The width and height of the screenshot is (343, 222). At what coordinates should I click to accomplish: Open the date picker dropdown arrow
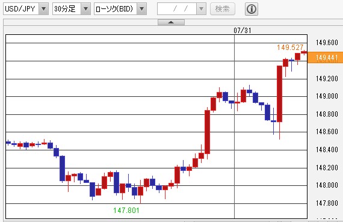coord(201,9)
